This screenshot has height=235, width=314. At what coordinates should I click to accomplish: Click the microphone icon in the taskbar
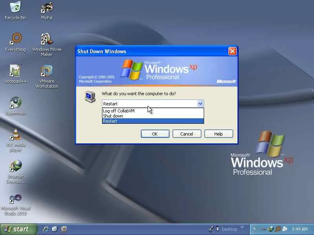pos(212,229)
